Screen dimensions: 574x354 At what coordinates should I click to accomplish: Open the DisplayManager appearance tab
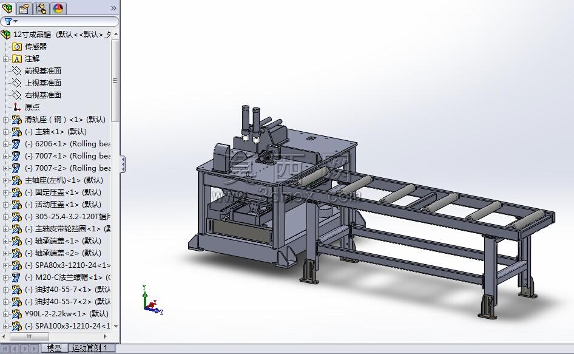point(58,8)
